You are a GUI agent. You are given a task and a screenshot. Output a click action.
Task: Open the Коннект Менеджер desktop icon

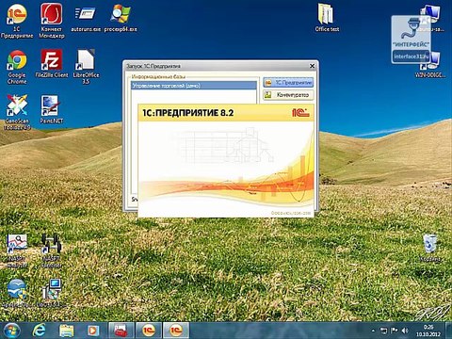coord(52,21)
